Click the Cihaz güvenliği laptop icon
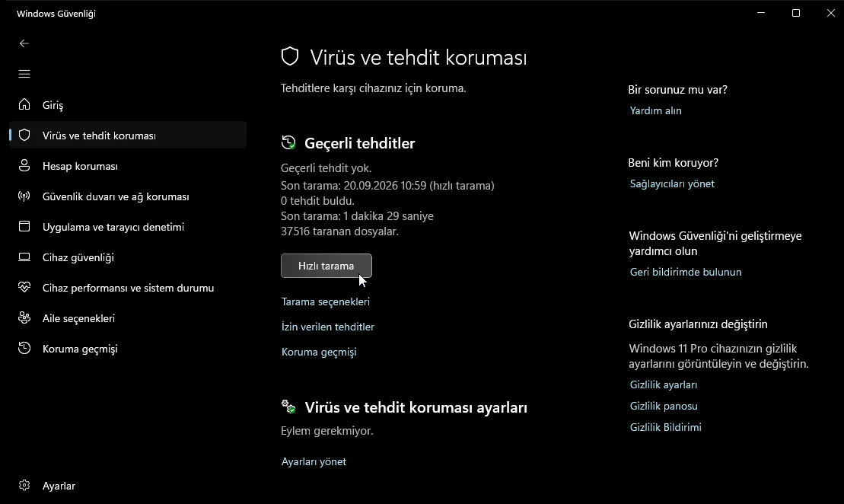This screenshot has width=844, height=504. [x=24, y=257]
